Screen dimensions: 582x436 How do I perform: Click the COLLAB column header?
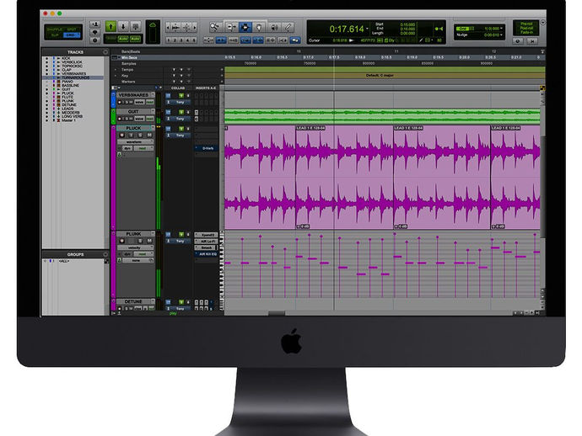tap(178, 88)
